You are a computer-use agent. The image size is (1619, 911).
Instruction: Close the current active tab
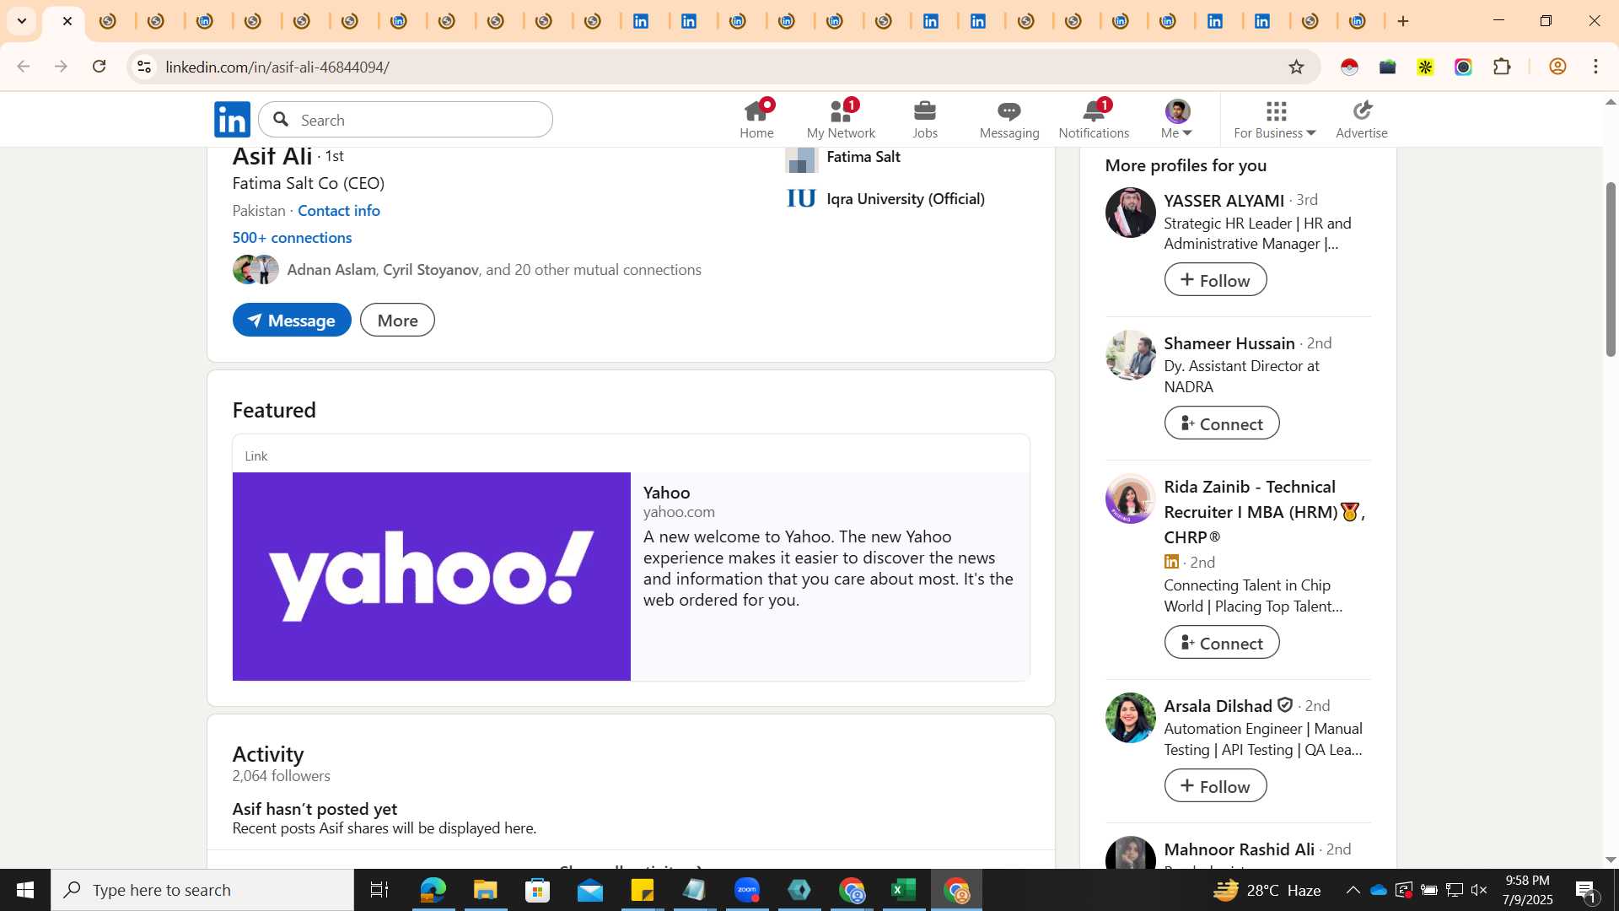[67, 21]
